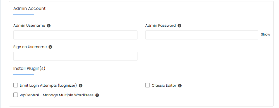Viewport: 279px width, 108px height.
Task: Click the Classic Editor label text
Action: (164, 86)
